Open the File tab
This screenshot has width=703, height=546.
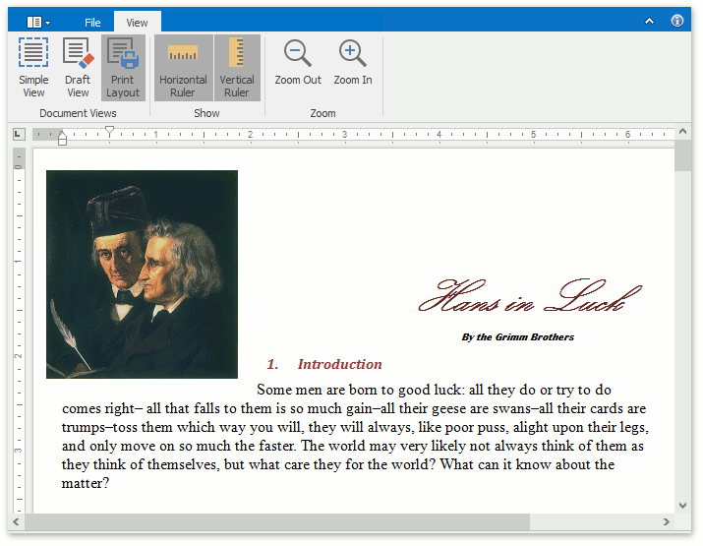point(92,23)
